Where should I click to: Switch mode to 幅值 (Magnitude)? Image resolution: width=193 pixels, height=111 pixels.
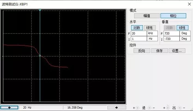point(147,16)
